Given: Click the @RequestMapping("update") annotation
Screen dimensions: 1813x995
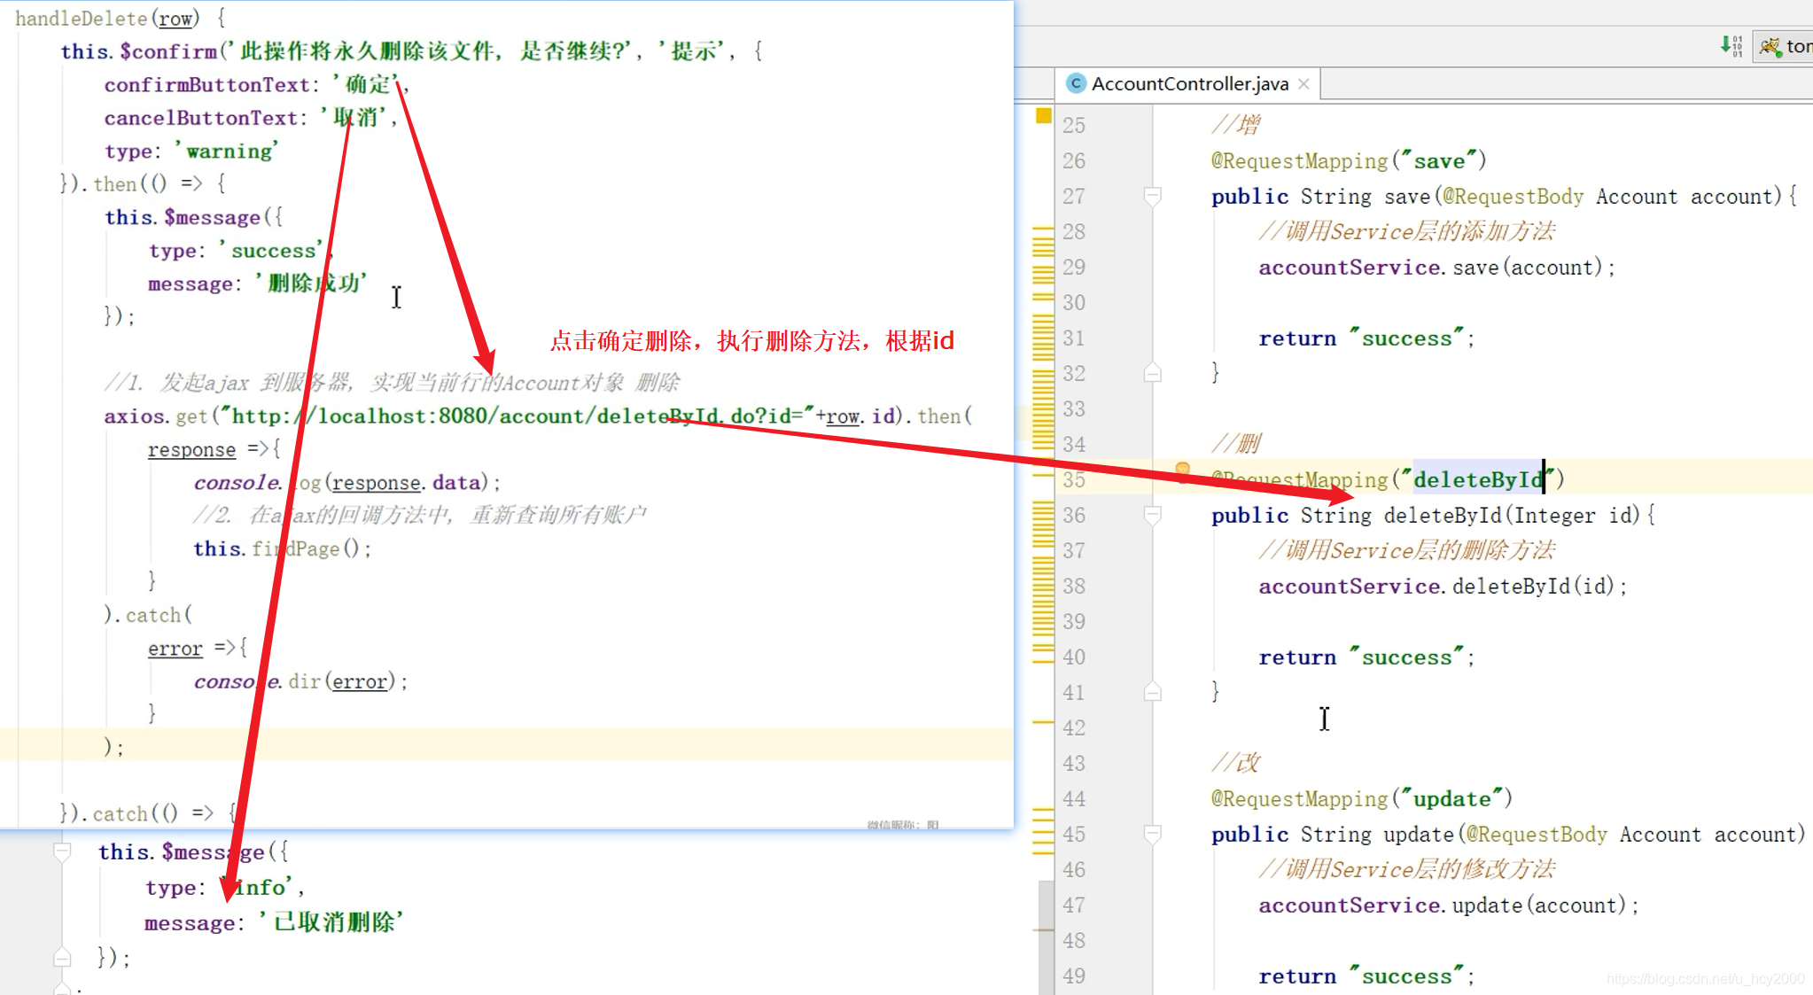Looking at the screenshot, I should pyautogui.click(x=1361, y=799).
